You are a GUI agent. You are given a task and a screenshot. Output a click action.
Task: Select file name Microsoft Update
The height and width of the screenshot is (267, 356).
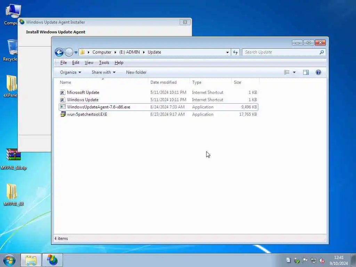[x=83, y=92]
